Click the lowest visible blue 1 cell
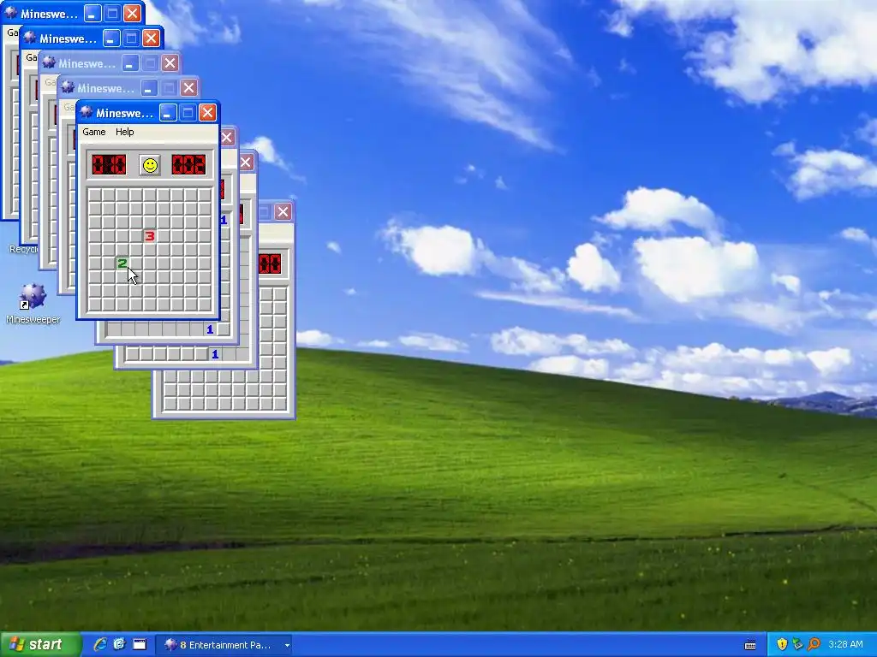Screen dimensions: 877x657 pyautogui.click(x=215, y=354)
